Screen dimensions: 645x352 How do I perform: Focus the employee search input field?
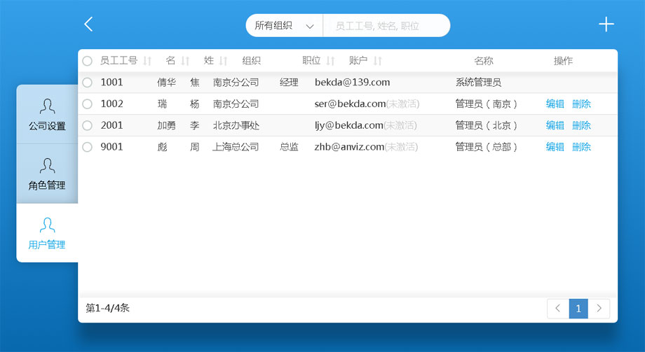(x=386, y=26)
